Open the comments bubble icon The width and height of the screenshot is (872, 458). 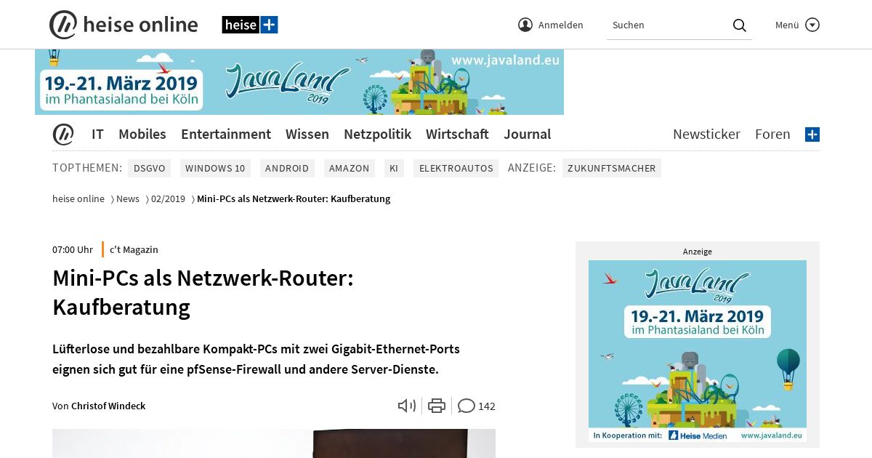click(x=467, y=406)
